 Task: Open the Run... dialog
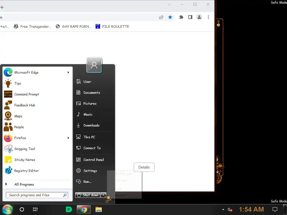[x=93, y=182]
